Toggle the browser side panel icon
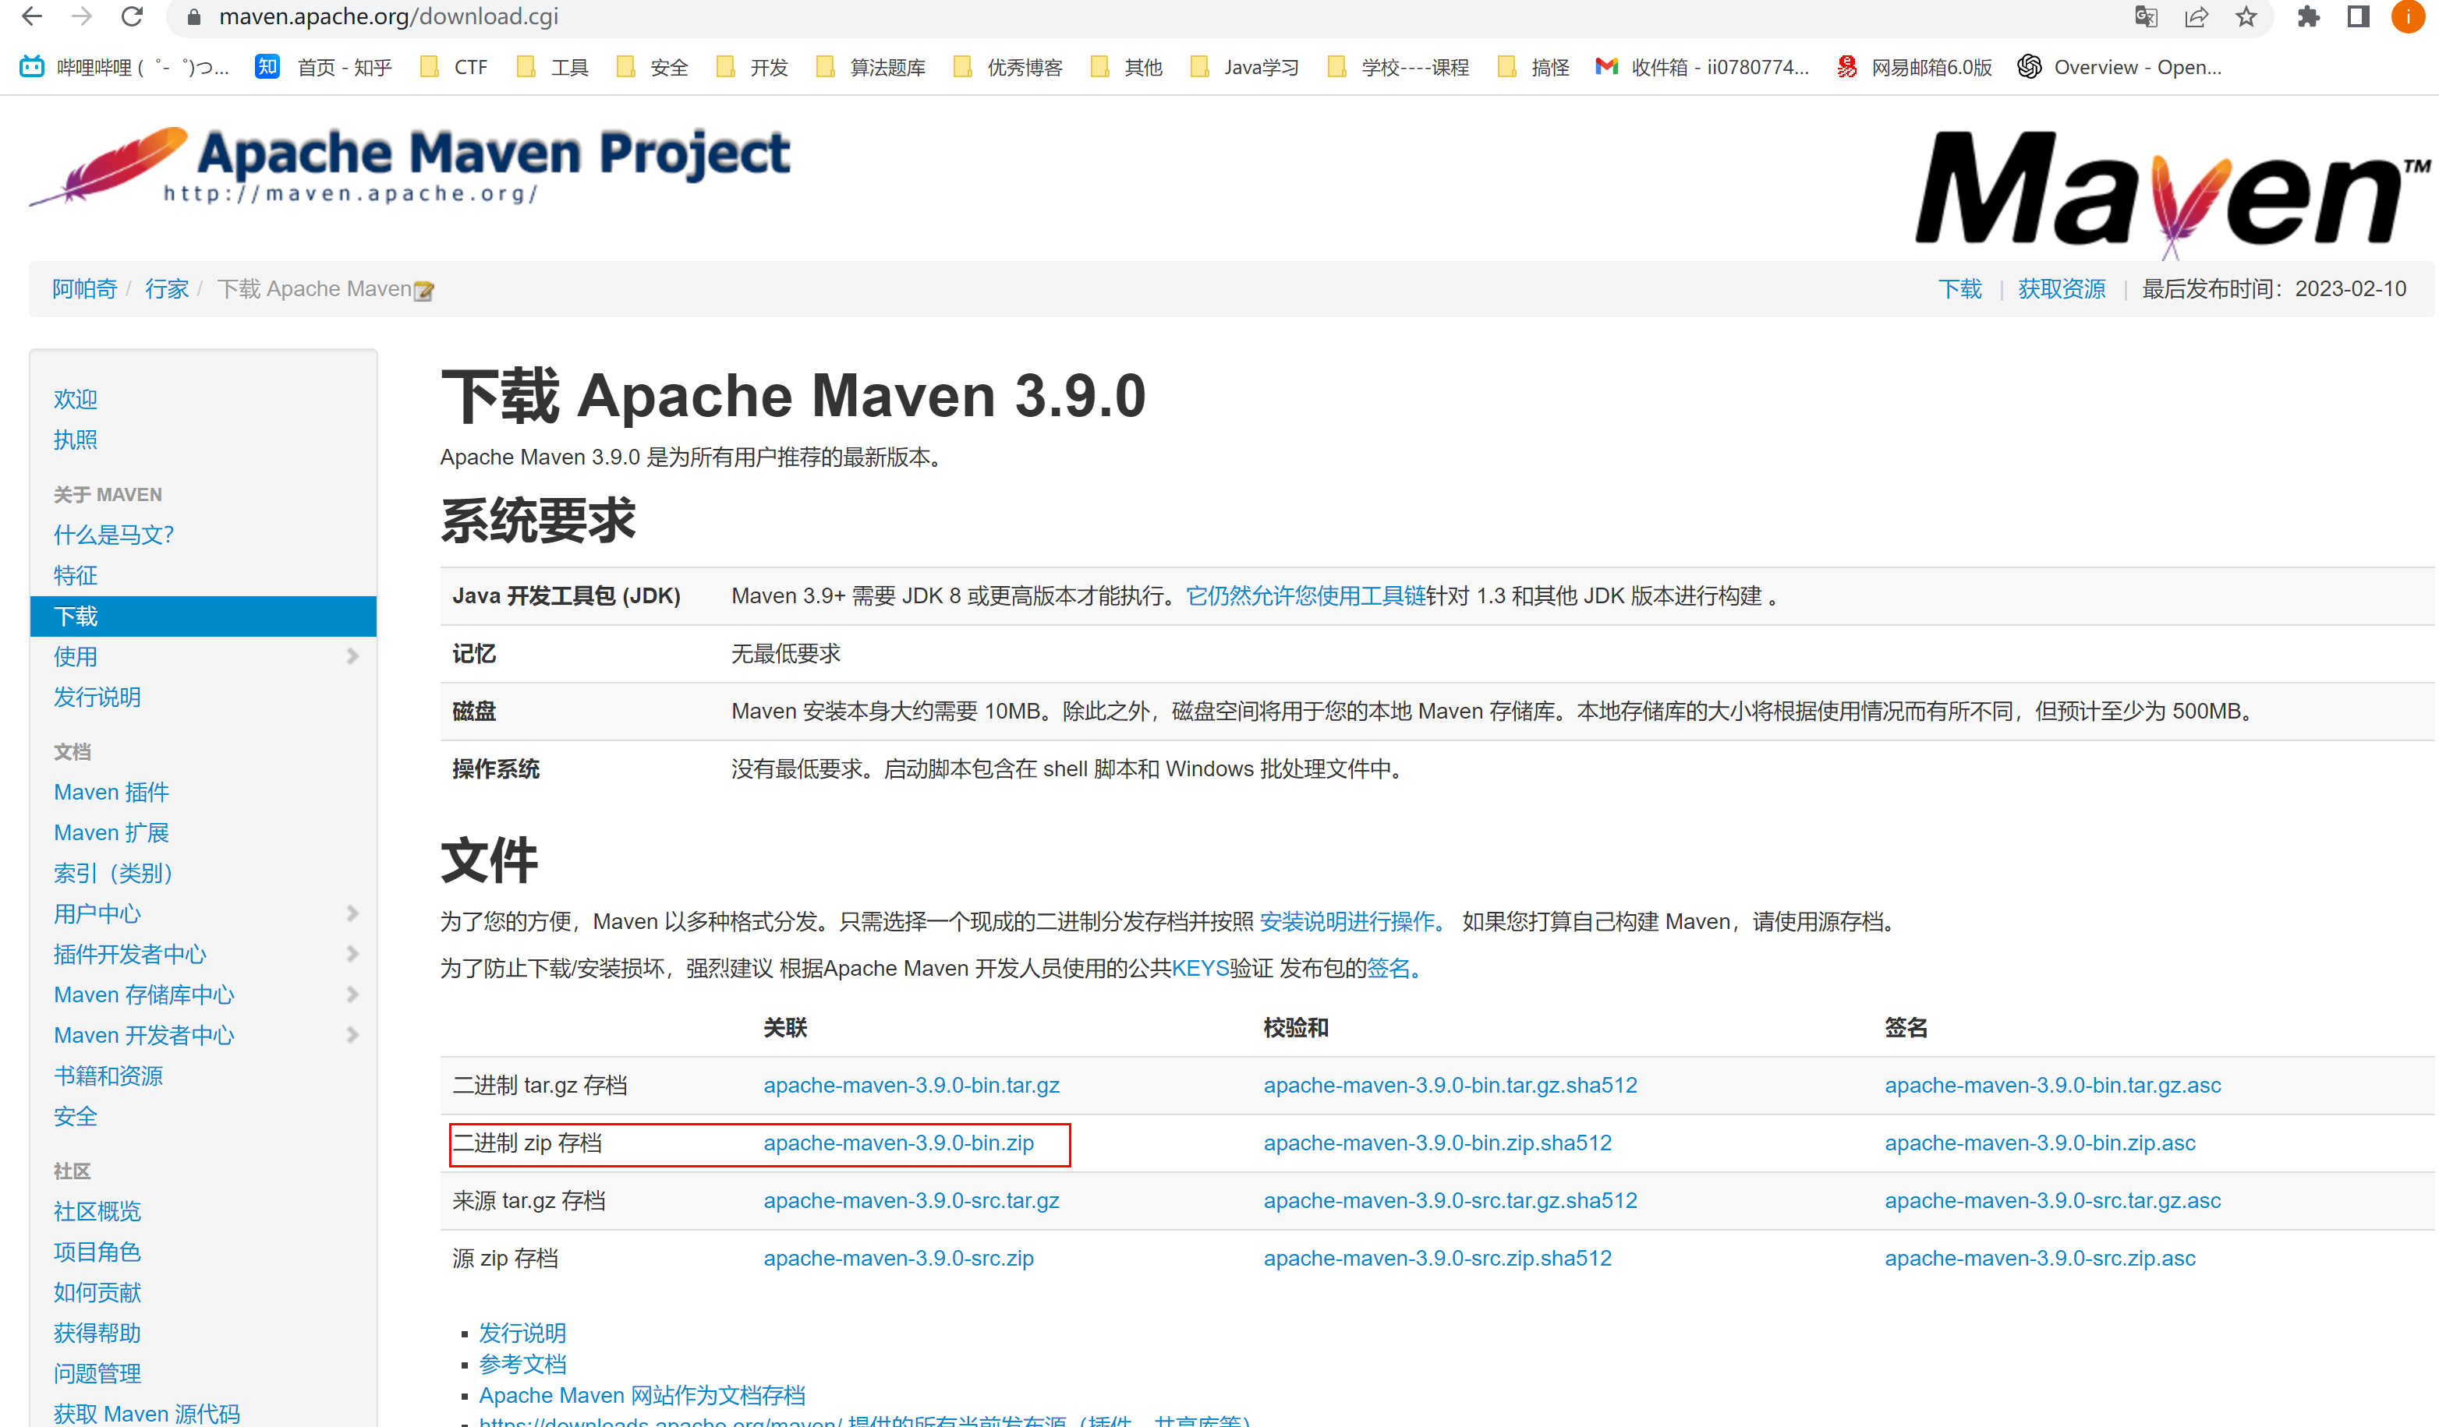Image resolution: width=2439 pixels, height=1427 pixels. click(x=2359, y=17)
